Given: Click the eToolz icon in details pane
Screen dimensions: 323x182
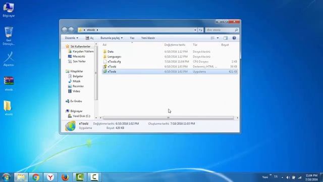Looking at the screenshot, I should coord(70,126).
